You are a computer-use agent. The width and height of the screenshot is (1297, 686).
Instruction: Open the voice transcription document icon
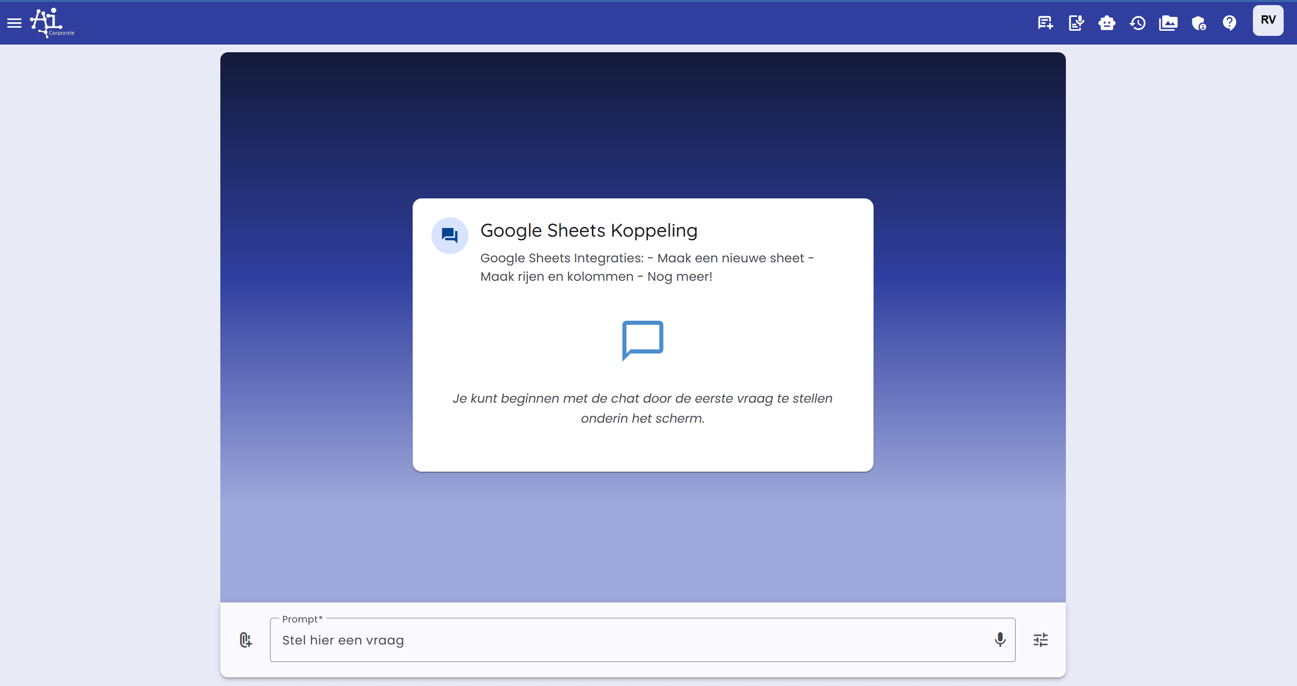1076,23
